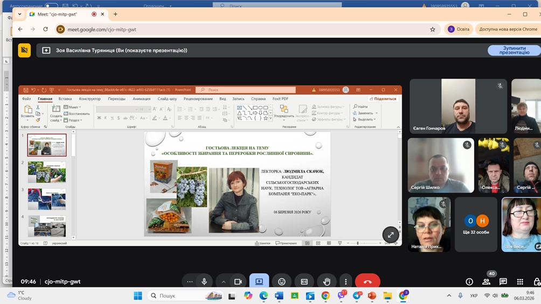
Task: Mute the microphone in Meet controls
Action: (204, 281)
